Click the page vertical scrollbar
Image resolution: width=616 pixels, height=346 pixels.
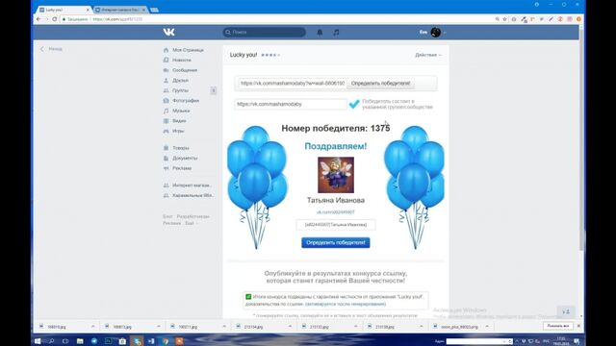tap(581, 149)
